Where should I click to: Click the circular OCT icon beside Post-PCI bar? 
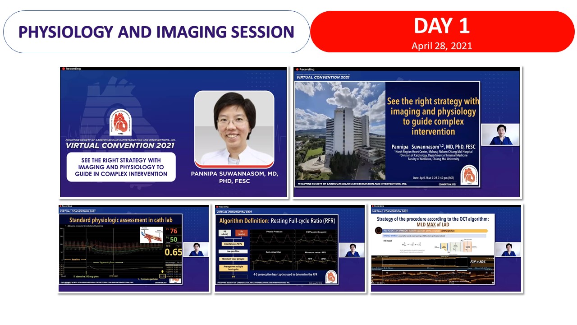379,231
